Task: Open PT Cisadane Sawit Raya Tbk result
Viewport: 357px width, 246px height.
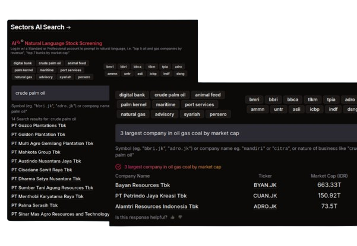Action: (42, 170)
